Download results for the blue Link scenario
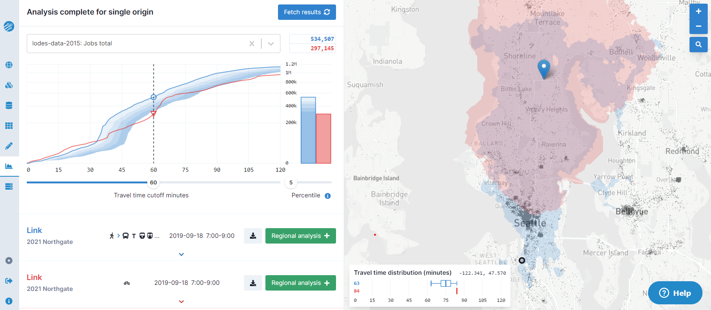711x310 pixels. [x=253, y=236]
